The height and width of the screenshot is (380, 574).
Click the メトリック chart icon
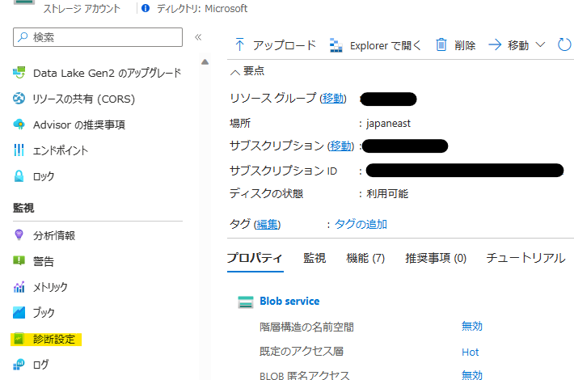tap(19, 287)
